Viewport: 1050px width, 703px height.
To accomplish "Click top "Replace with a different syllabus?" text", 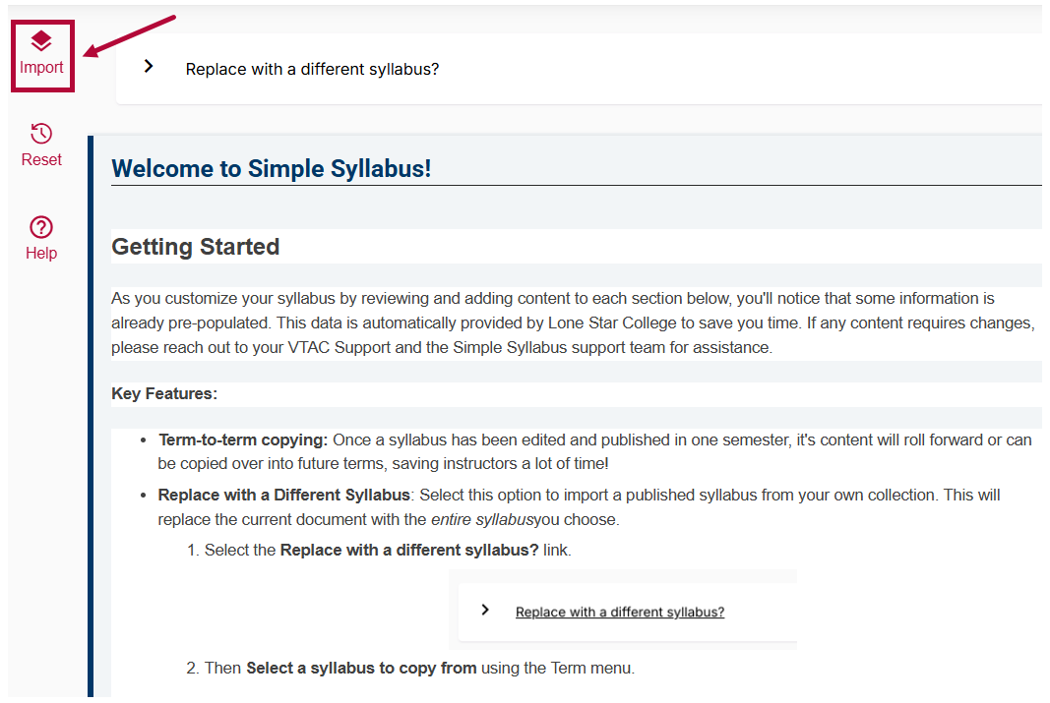I will click(x=312, y=69).
